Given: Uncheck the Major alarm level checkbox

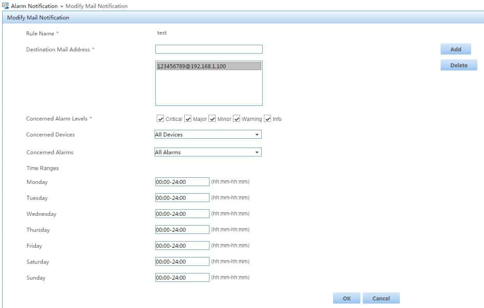Looking at the screenshot, I should point(188,119).
